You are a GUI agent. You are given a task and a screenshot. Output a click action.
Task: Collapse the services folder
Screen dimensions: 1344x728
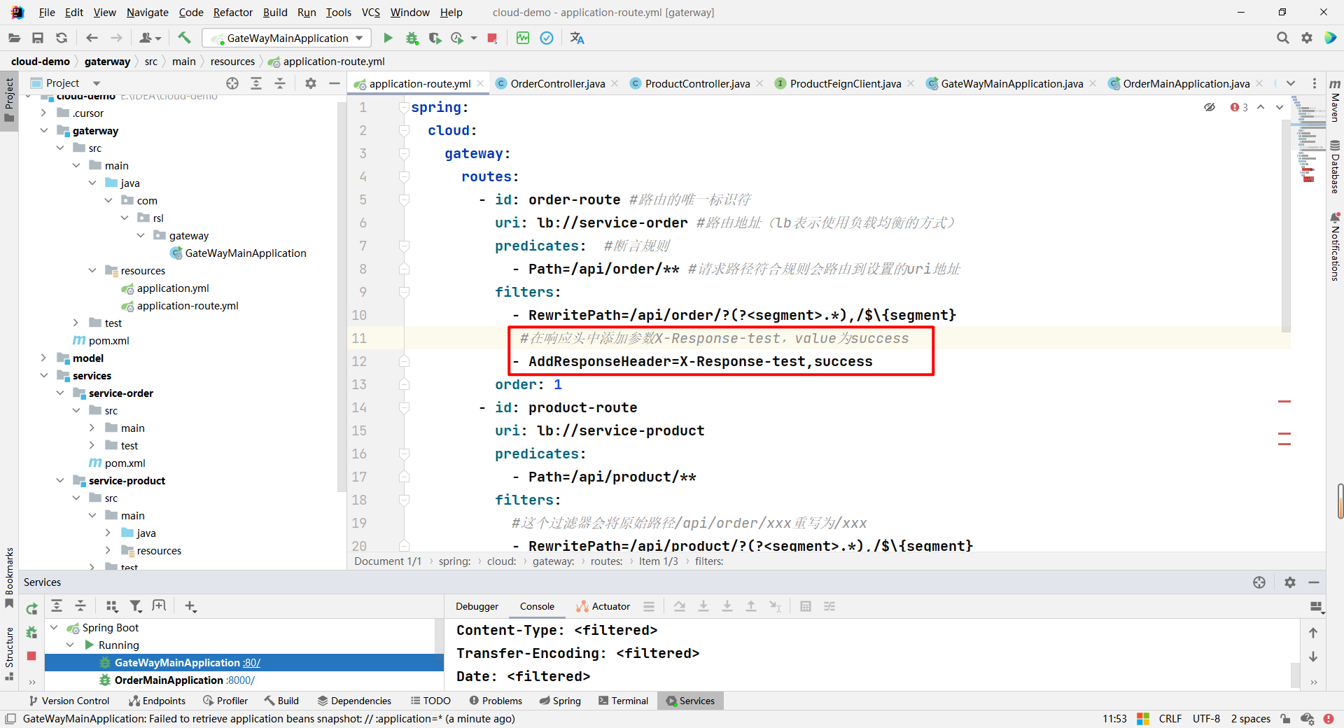pyautogui.click(x=44, y=376)
